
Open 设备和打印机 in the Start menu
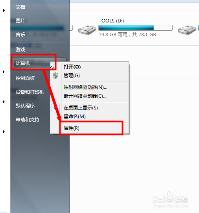(x=30, y=92)
